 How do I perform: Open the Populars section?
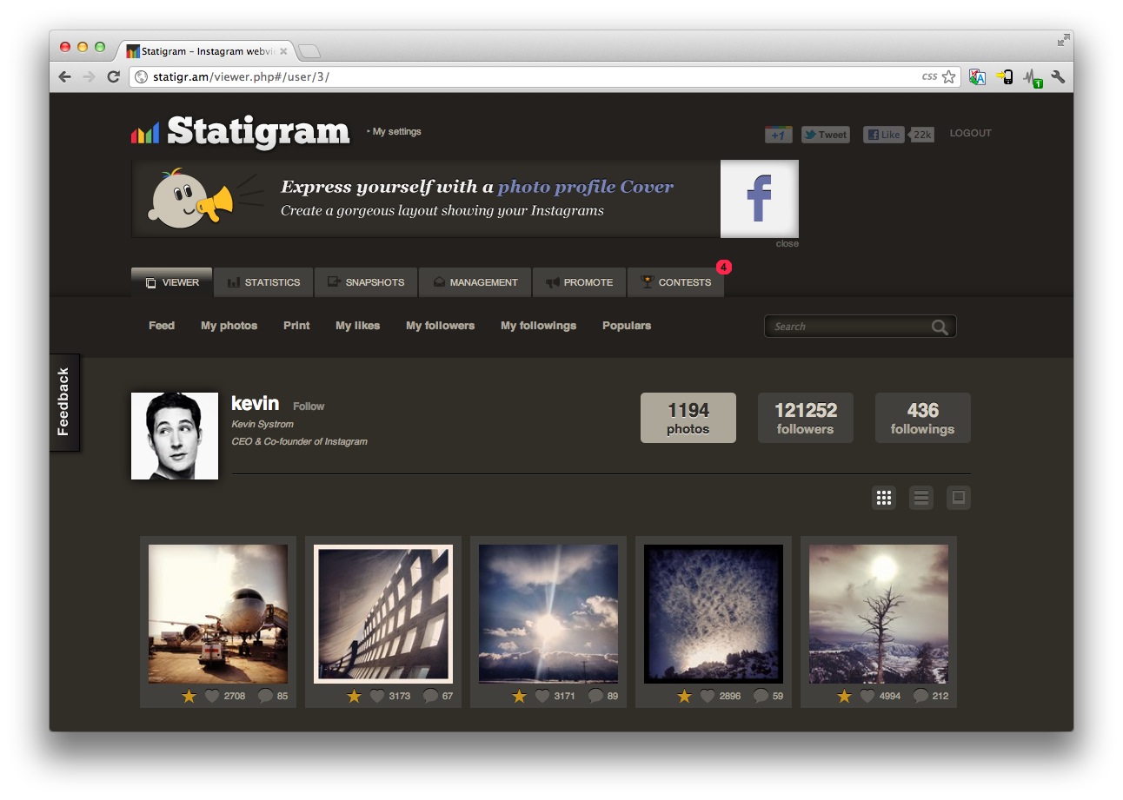coord(627,326)
